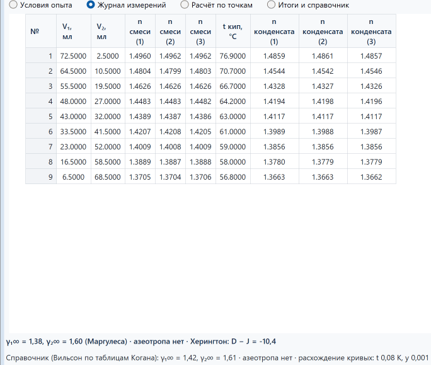This screenshot has height=365, width=431.
Task: Click the n конденсата (3) column header
Action: click(x=372, y=31)
